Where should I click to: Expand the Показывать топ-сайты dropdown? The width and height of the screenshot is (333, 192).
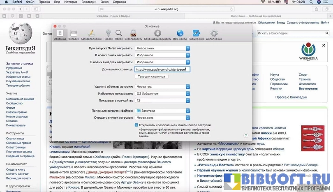pos(162,100)
